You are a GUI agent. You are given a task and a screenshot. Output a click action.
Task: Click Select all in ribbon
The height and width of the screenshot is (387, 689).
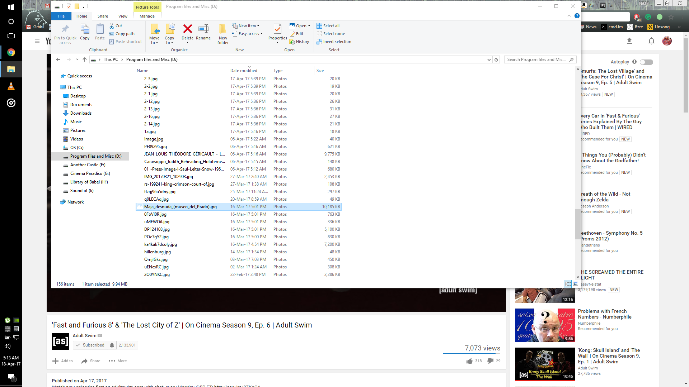[328, 26]
